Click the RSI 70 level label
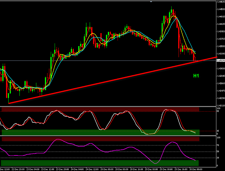225x171 pixels. tap(218, 145)
